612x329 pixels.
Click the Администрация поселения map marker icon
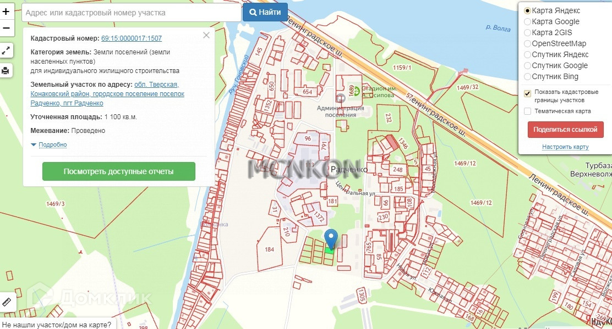click(x=340, y=98)
